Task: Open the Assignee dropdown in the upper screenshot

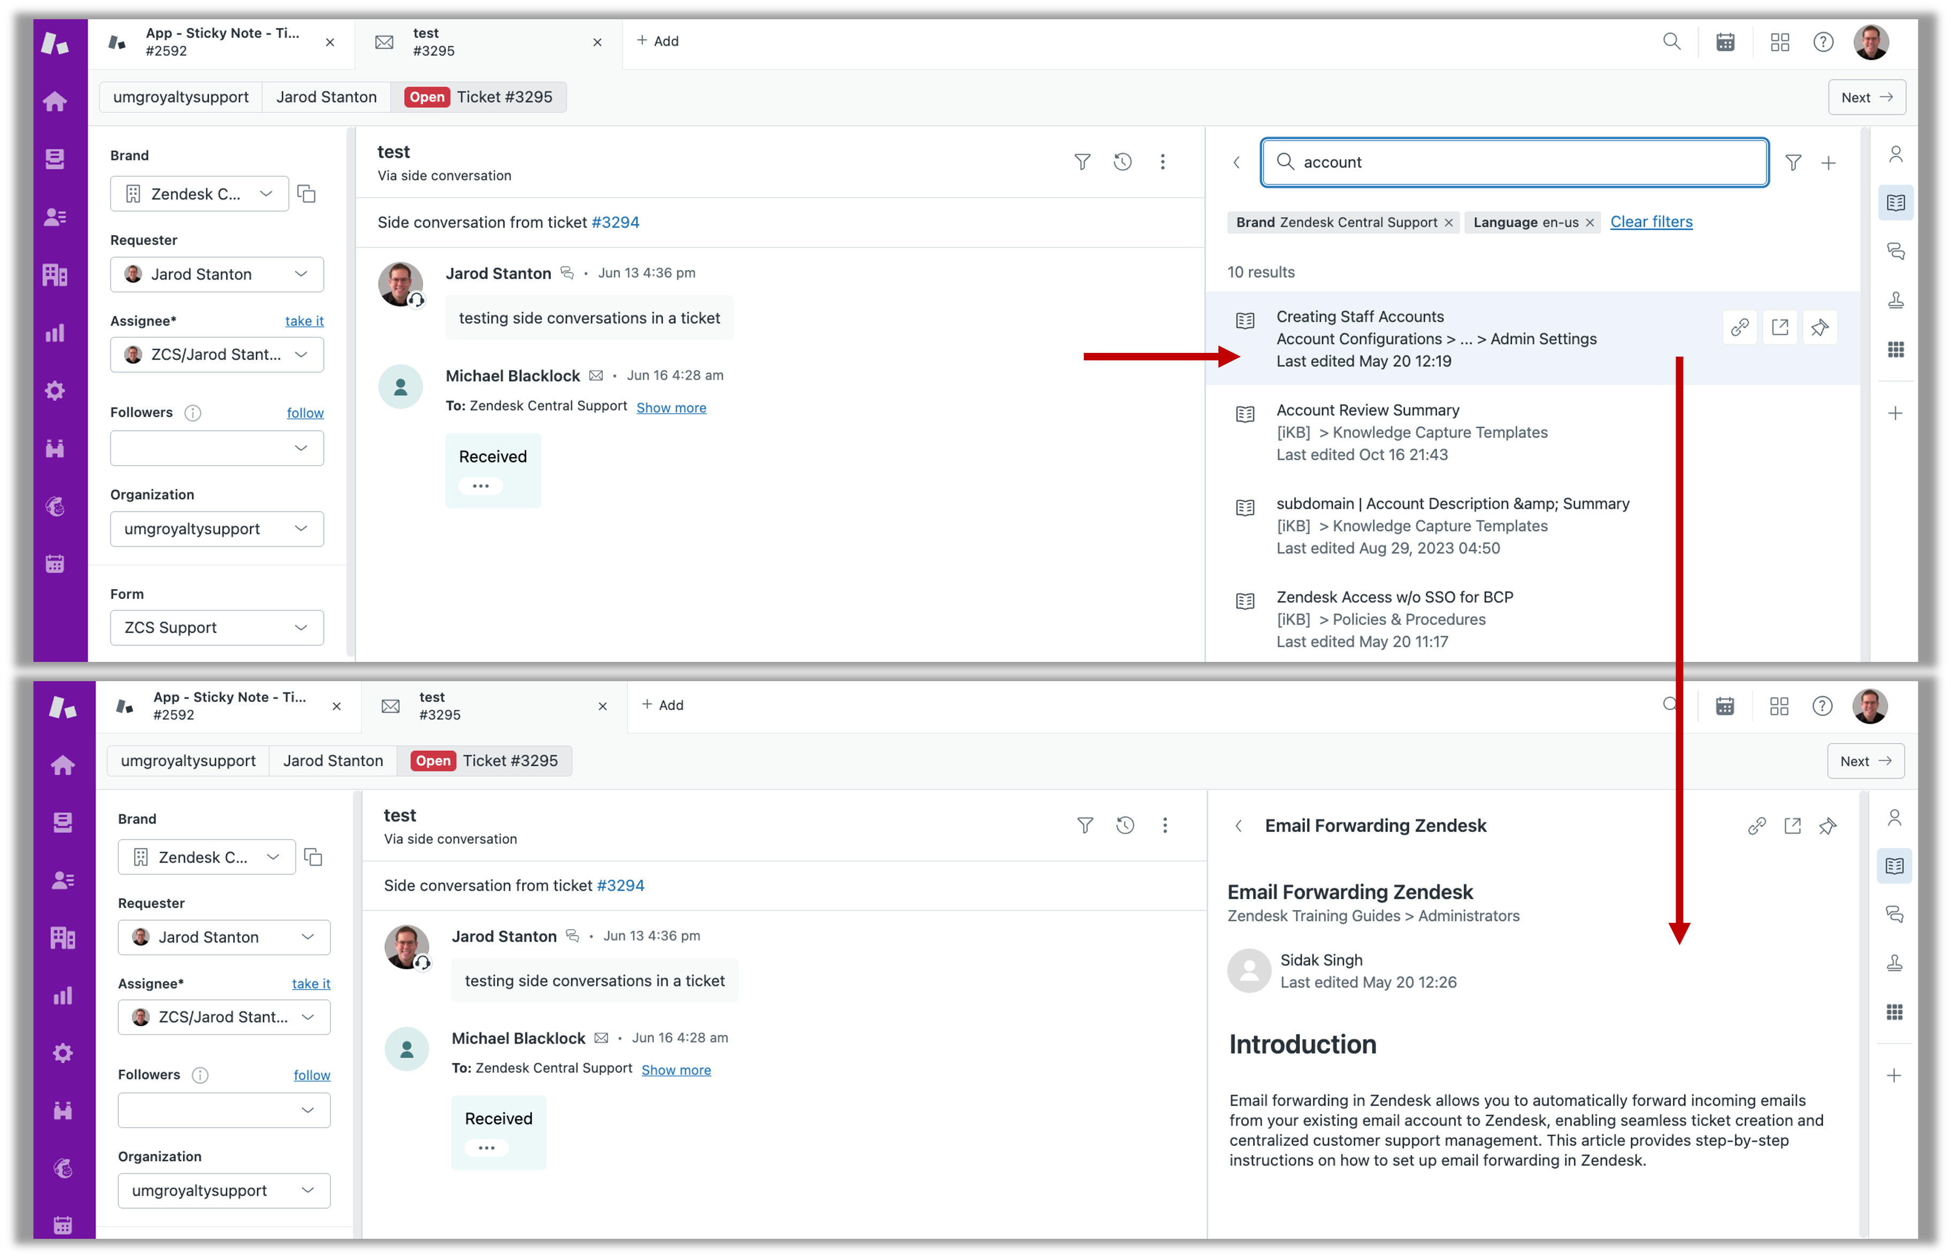Action: click(x=217, y=354)
